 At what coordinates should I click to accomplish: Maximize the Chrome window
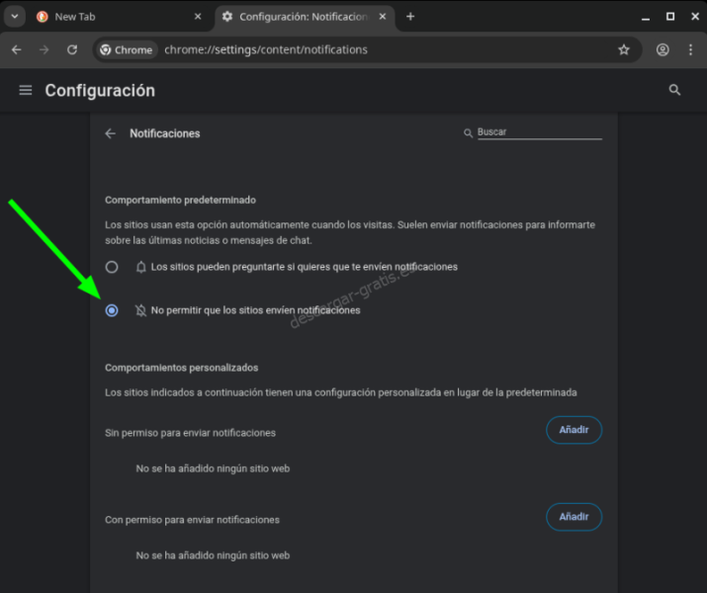tap(670, 17)
